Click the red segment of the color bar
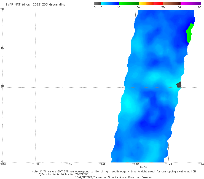Image resolution: width=204 pixels, height=179 pixels. point(158,3)
